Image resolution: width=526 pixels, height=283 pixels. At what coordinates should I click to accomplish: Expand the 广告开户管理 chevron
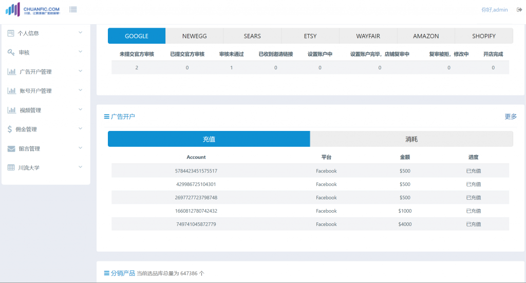tap(81, 71)
